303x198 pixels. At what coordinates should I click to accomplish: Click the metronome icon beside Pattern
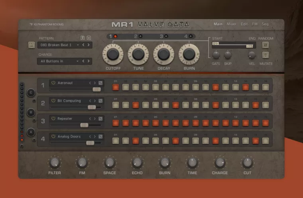(x=31, y=45)
